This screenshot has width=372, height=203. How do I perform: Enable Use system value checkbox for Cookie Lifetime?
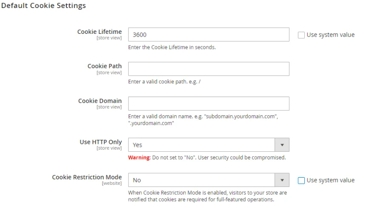pos(301,35)
